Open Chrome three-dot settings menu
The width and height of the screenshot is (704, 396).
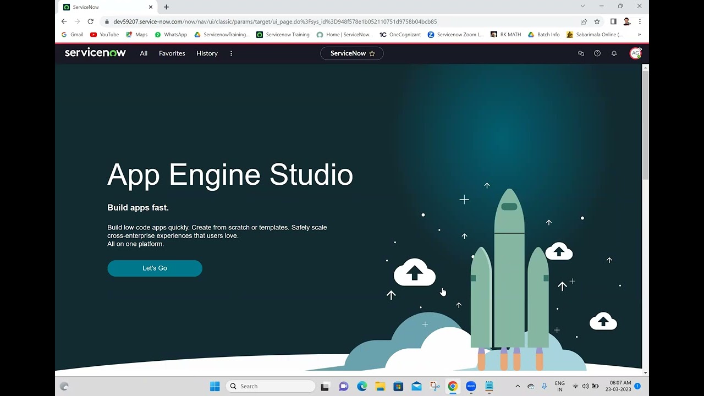tap(640, 21)
